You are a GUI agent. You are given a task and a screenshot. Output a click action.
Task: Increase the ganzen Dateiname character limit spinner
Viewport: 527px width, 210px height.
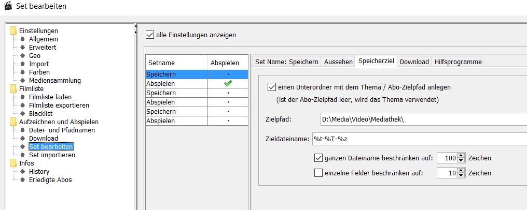(x=461, y=155)
